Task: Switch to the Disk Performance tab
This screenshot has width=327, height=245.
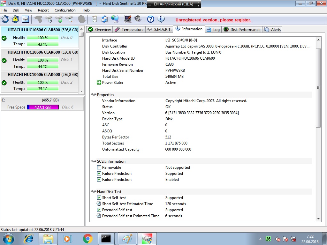Action: coord(242,30)
